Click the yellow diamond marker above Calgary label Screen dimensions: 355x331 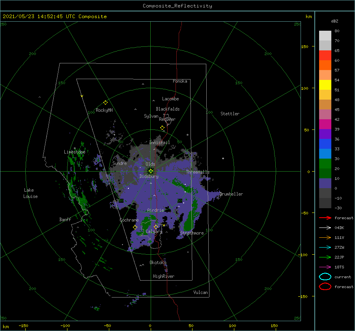tap(156, 227)
